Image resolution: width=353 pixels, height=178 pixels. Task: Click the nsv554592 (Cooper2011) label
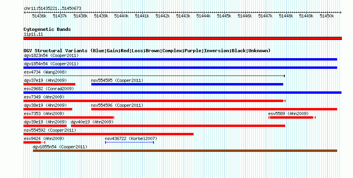click(50, 130)
